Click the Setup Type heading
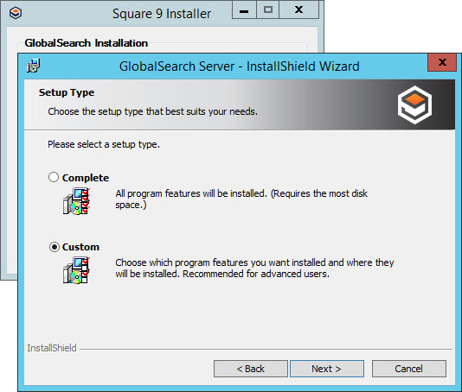Viewport: 462px width, 392px height. pos(67,92)
